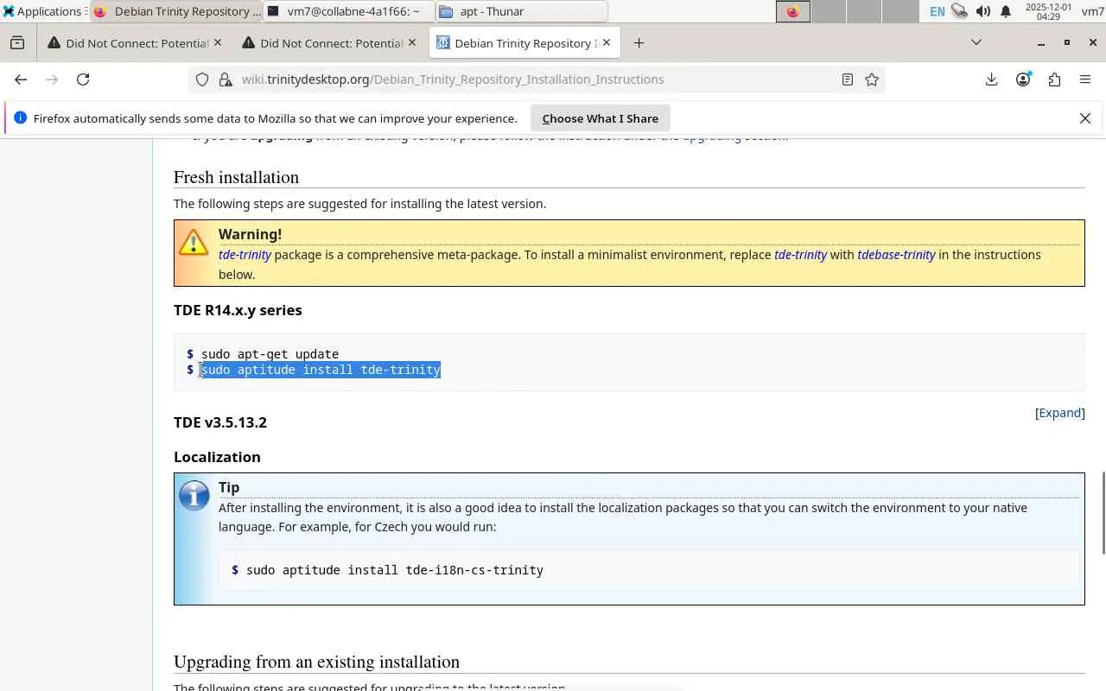Toggle reader view in address bar
Screen dimensions: 1106x691
point(848,79)
